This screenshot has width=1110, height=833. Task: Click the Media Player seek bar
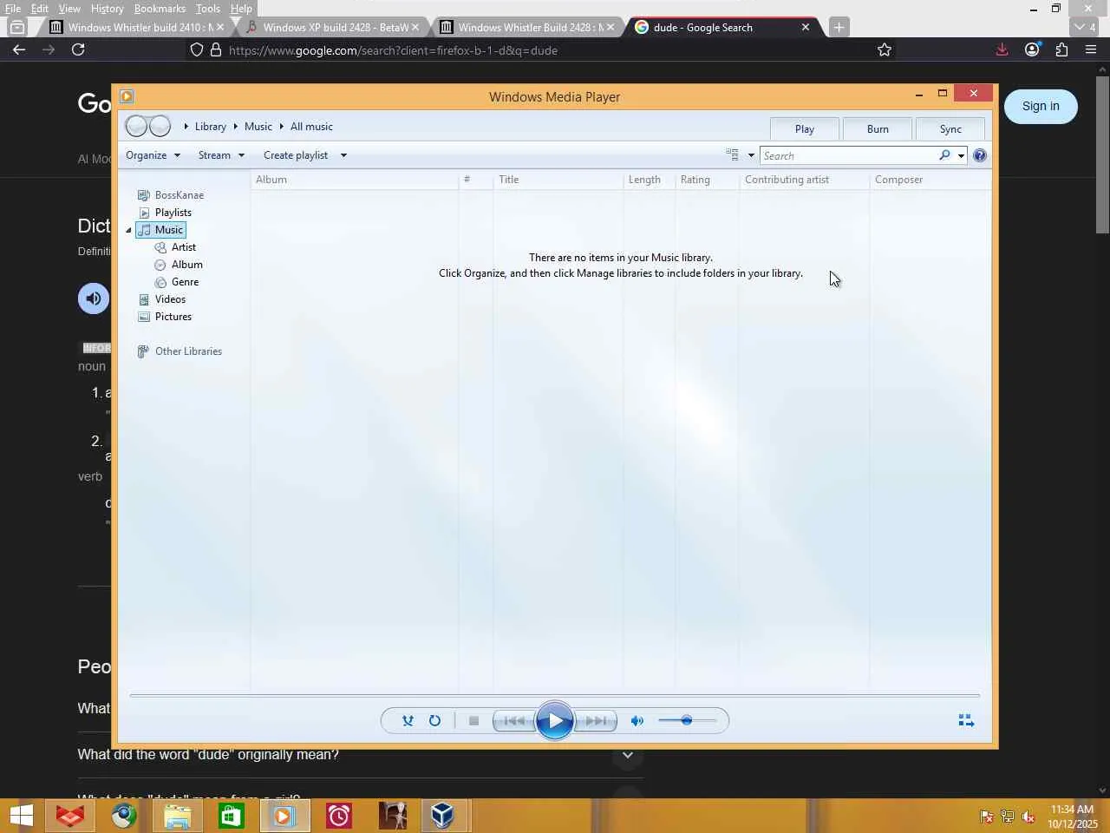555,695
